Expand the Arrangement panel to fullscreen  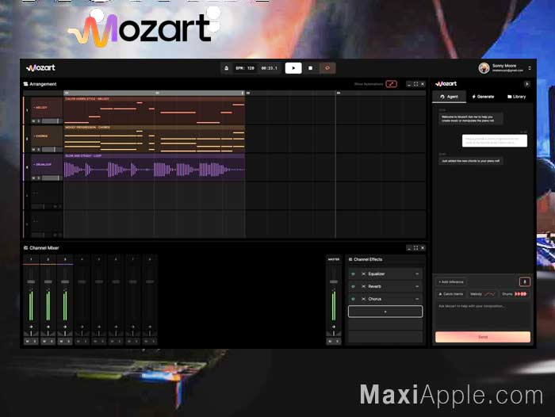(x=416, y=84)
